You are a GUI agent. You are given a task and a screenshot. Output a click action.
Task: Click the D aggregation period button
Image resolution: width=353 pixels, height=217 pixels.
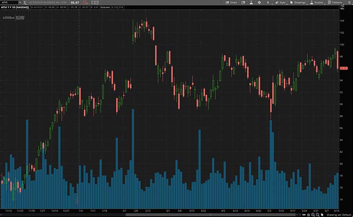268,2
